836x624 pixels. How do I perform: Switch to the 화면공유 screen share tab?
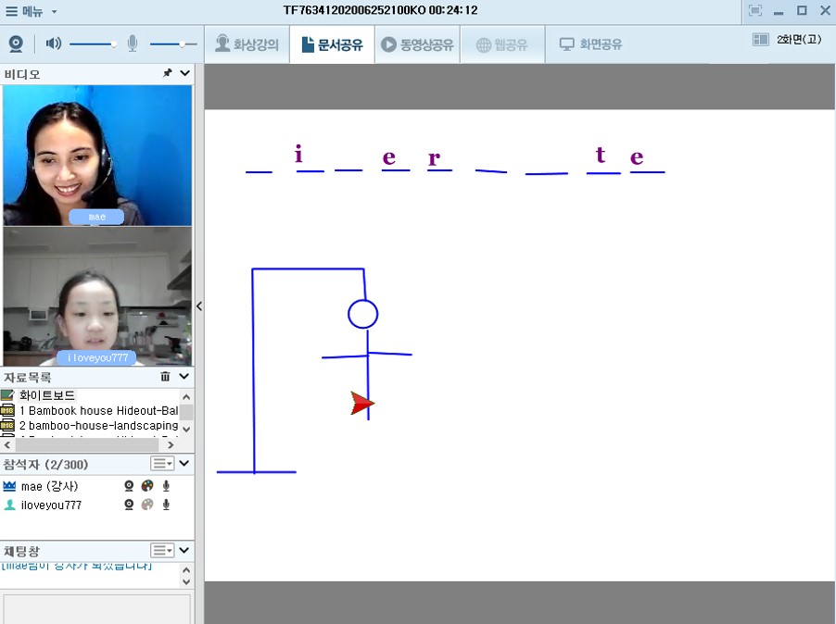(590, 44)
